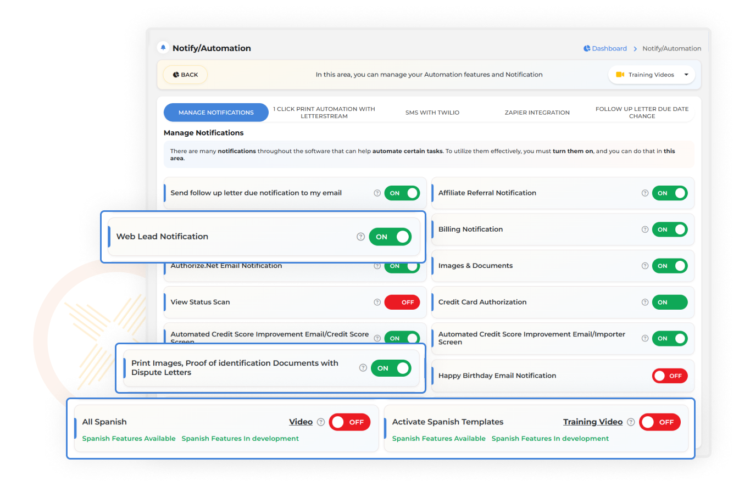
Task: Click help icon next to Web Lead Notification
Action: coord(360,237)
